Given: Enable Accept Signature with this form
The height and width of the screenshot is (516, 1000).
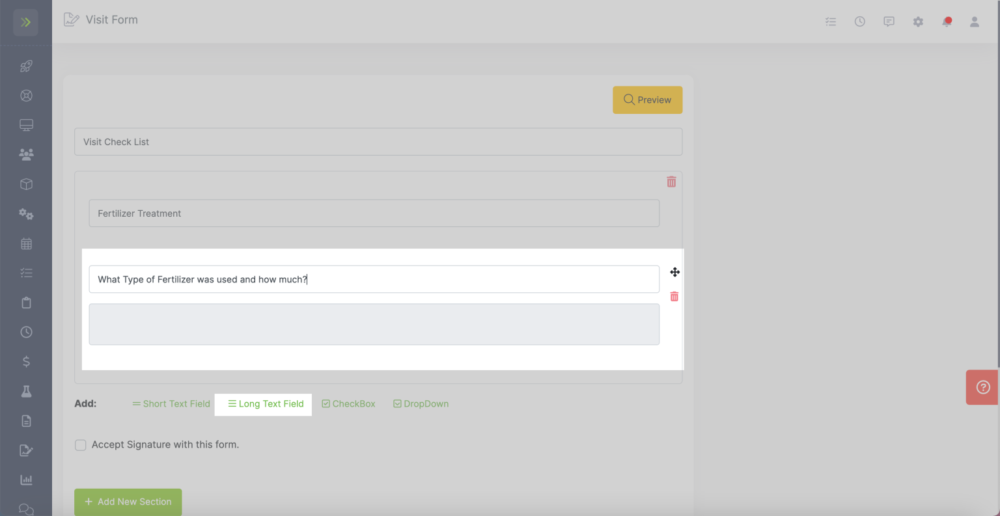Looking at the screenshot, I should click(80, 445).
